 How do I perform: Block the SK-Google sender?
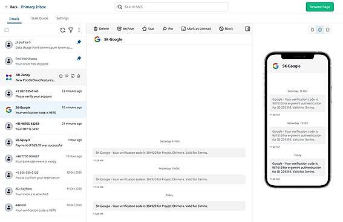pos(226,29)
